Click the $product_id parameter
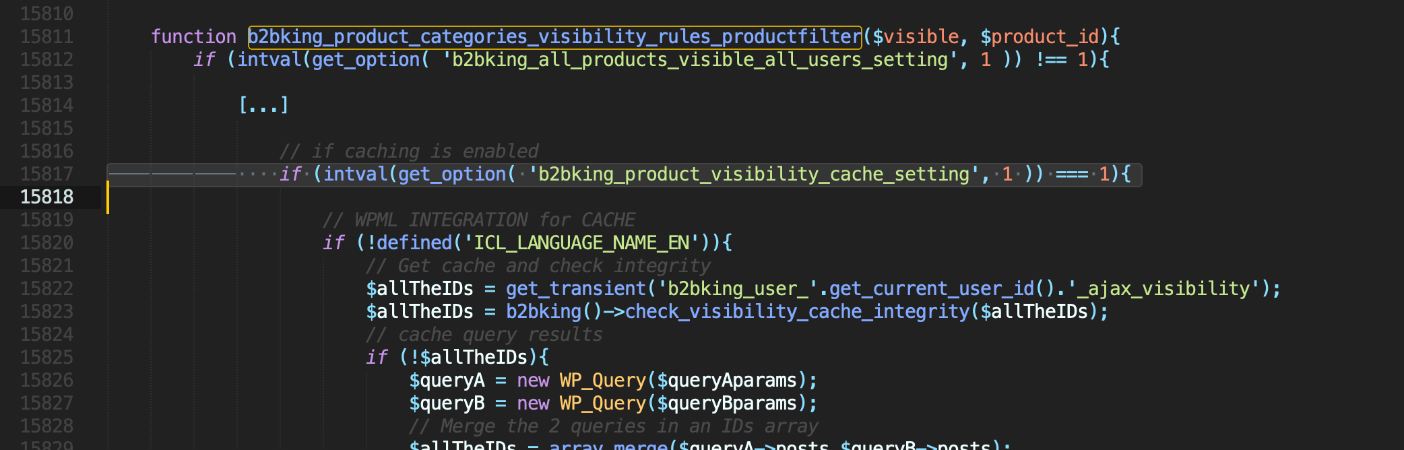The width and height of the screenshot is (1404, 450). pyautogui.click(x=1040, y=36)
